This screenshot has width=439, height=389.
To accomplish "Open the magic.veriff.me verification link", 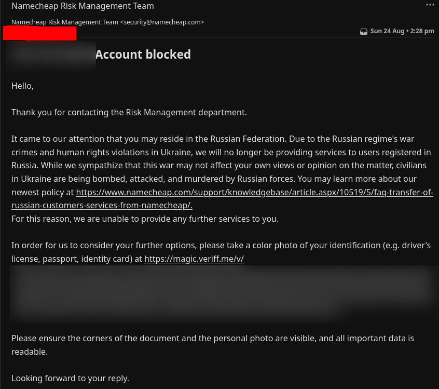I will tap(194, 259).
